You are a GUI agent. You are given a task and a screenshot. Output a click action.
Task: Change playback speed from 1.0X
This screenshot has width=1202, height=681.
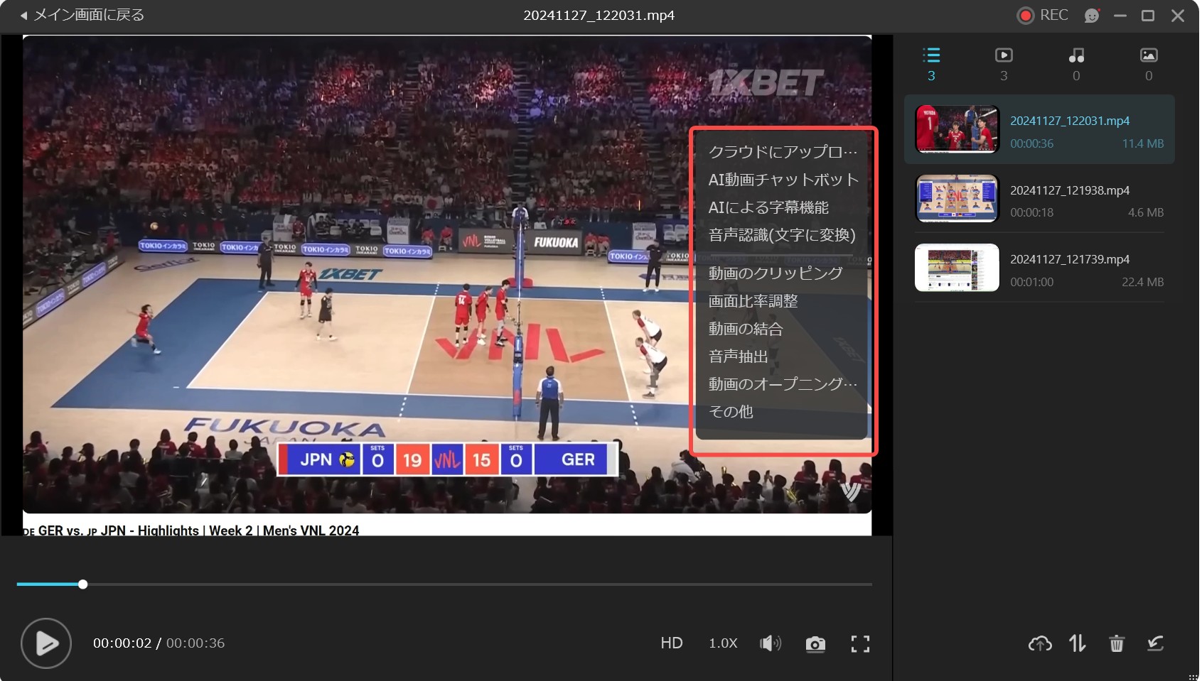[723, 643]
